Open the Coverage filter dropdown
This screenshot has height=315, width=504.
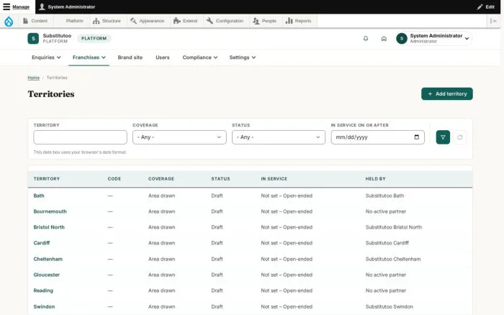pos(179,137)
